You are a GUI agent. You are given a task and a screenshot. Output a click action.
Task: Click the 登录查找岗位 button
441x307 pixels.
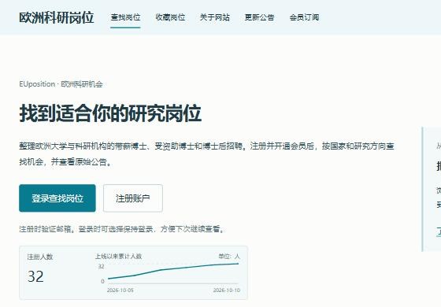pos(57,198)
